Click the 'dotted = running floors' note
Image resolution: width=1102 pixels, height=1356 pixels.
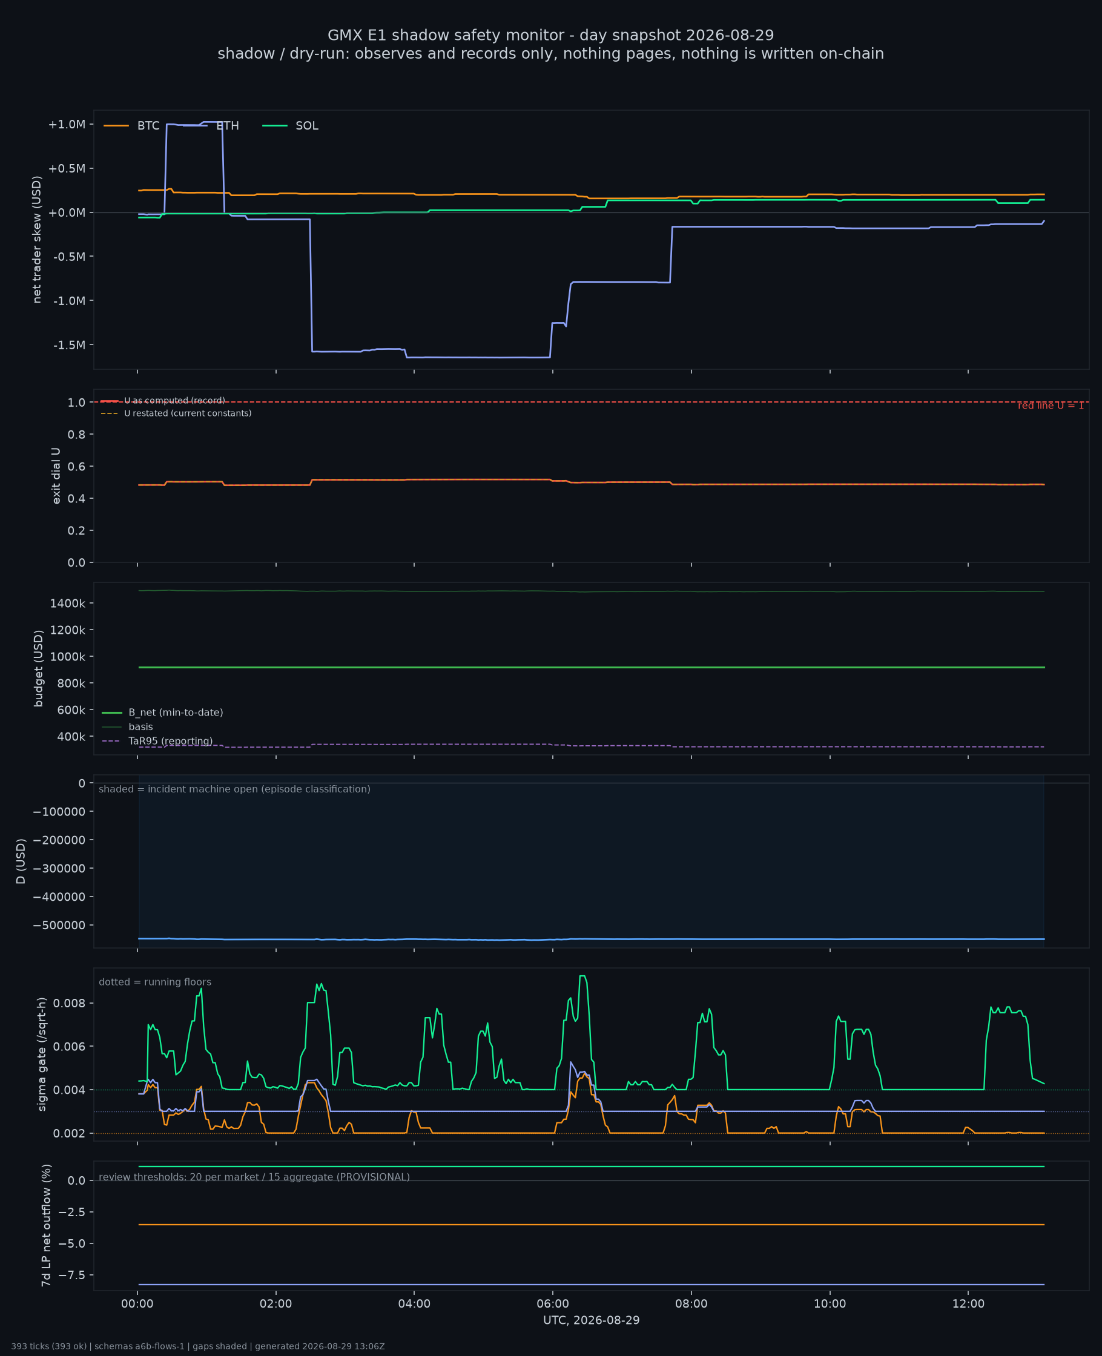pyautogui.click(x=155, y=982)
